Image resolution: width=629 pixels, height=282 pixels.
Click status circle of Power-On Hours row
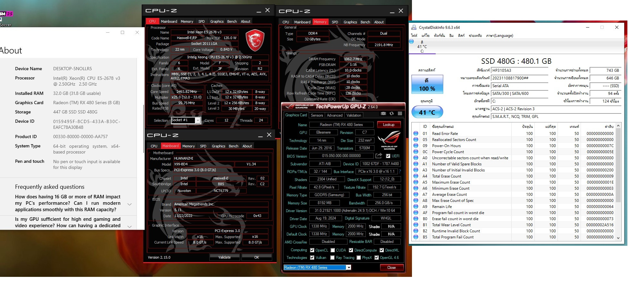416,145
